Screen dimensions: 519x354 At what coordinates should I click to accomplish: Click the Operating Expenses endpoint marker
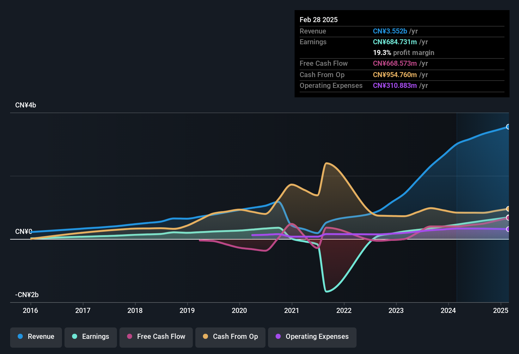pos(508,229)
